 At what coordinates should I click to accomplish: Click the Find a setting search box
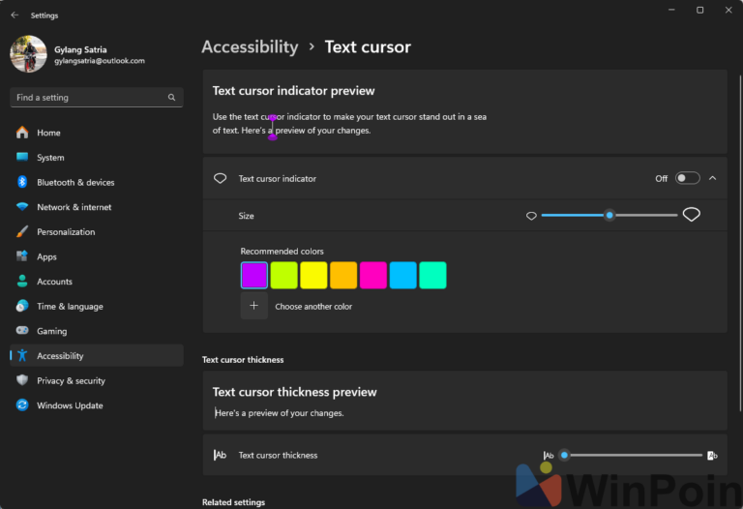[96, 97]
